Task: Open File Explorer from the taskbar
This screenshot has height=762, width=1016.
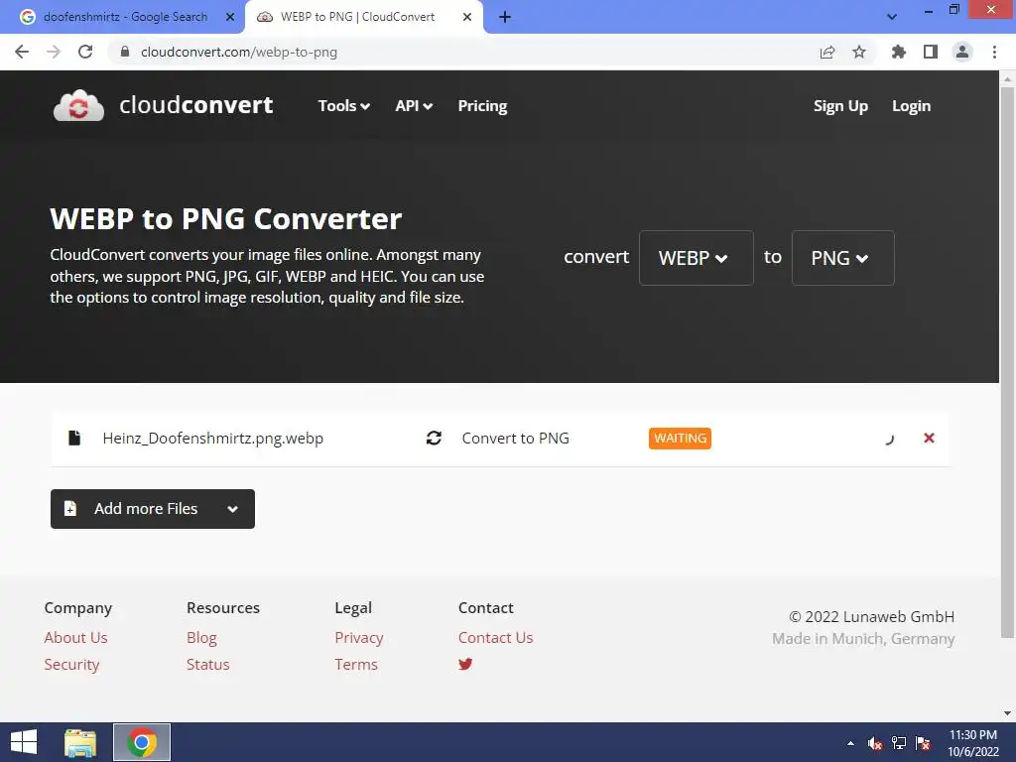Action: 80,742
